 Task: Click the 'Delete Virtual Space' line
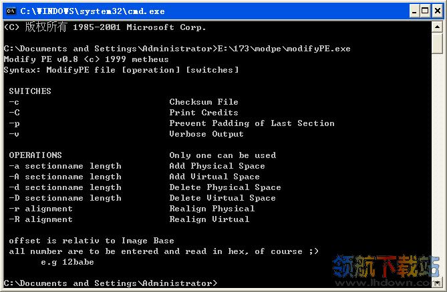(x=222, y=198)
